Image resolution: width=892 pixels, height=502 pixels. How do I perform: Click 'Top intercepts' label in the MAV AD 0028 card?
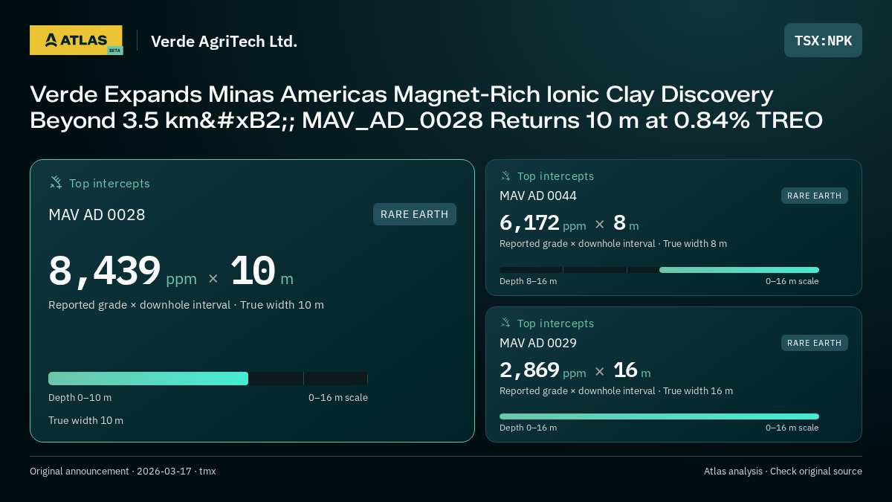tap(109, 183)
